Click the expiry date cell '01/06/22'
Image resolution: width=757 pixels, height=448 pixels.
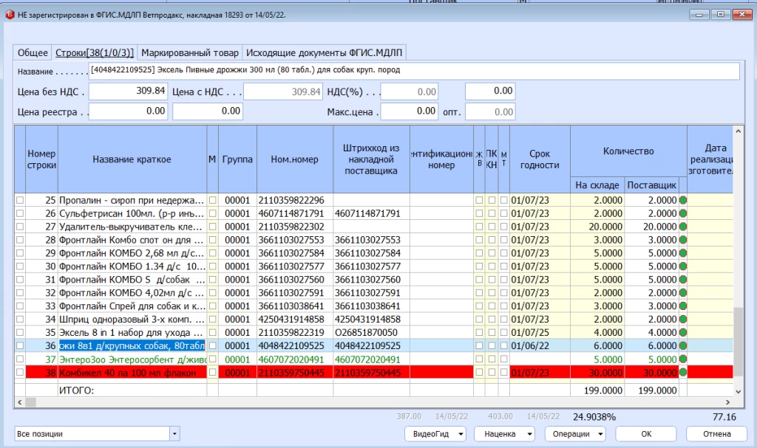[540, 345]
